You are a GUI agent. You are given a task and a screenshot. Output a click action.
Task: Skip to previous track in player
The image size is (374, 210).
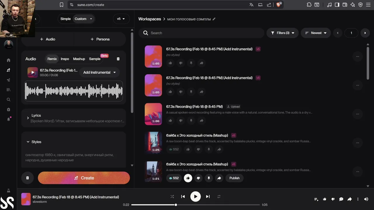pos(183,197)
